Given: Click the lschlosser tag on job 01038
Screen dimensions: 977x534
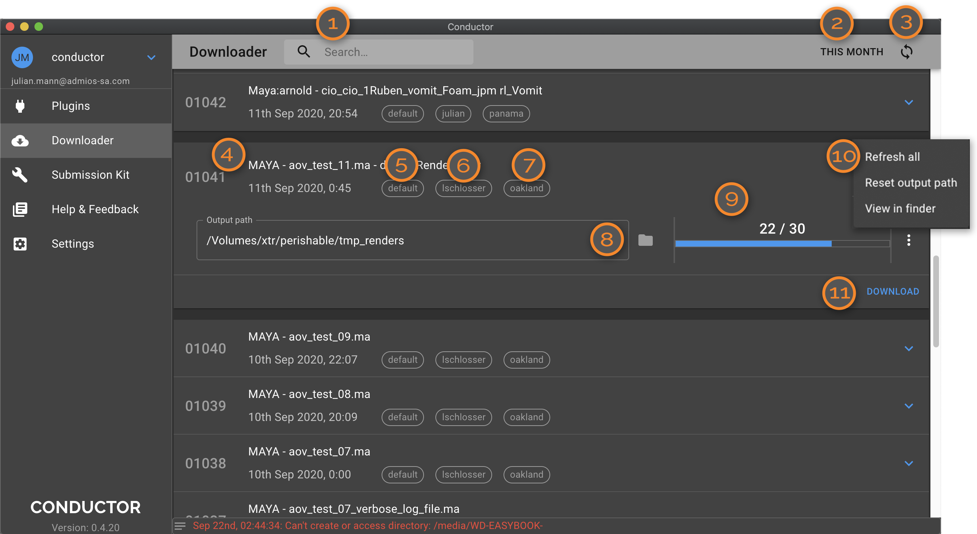Looking at the screenshot, I should click(x=463, y=474).
